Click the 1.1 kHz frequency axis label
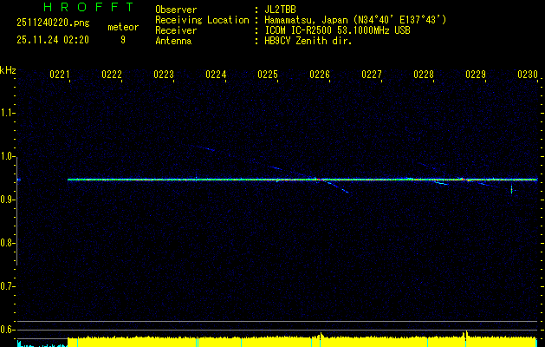Image resolution: width=545 pixels, height=347 pixels. (8, 113)
